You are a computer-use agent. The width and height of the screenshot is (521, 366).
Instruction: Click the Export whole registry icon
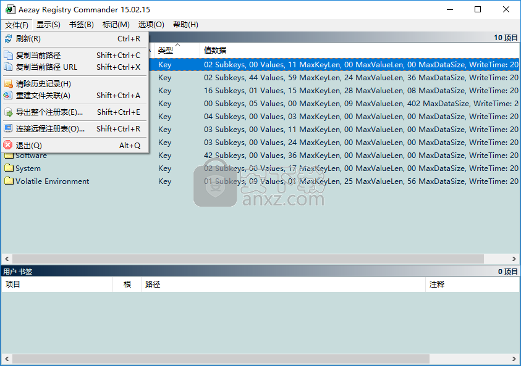pos(8,112)
